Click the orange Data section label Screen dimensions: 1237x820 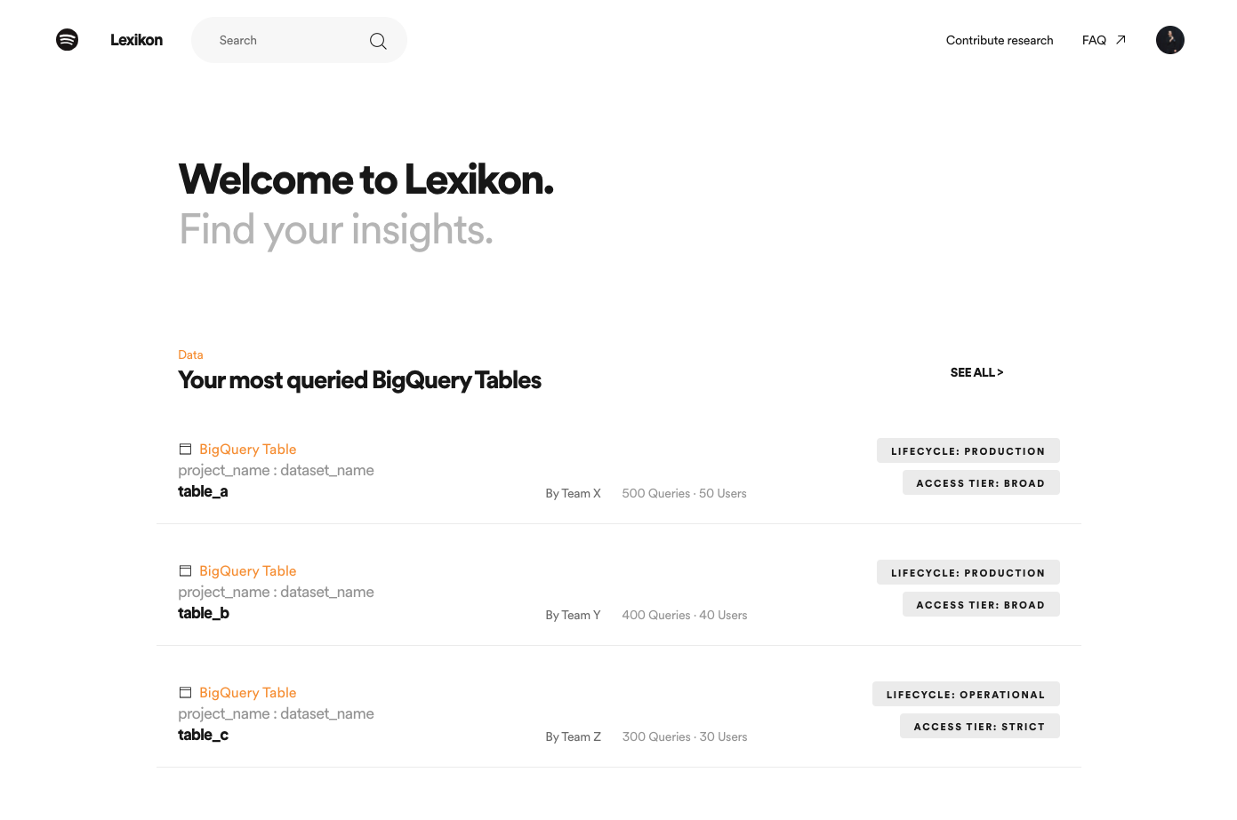(190, 354)
